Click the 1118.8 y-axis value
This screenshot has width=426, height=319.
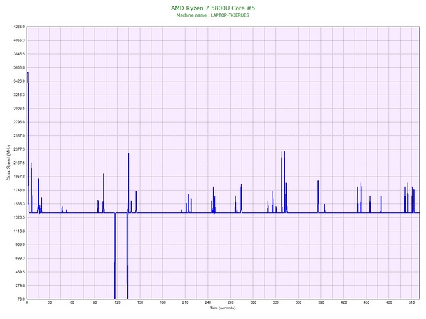coord(19,231)
